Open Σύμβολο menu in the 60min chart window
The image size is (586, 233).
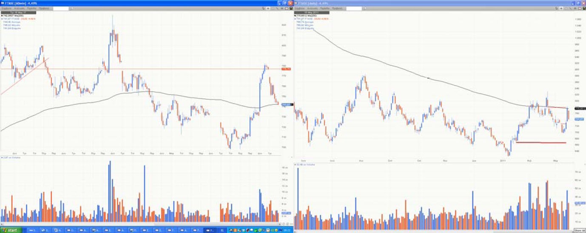[6, 8]
